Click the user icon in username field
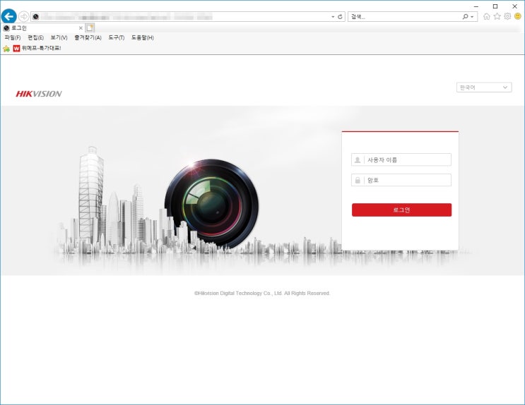The height and width of the screenshot is (405, 525). click(x=358, y=160)
